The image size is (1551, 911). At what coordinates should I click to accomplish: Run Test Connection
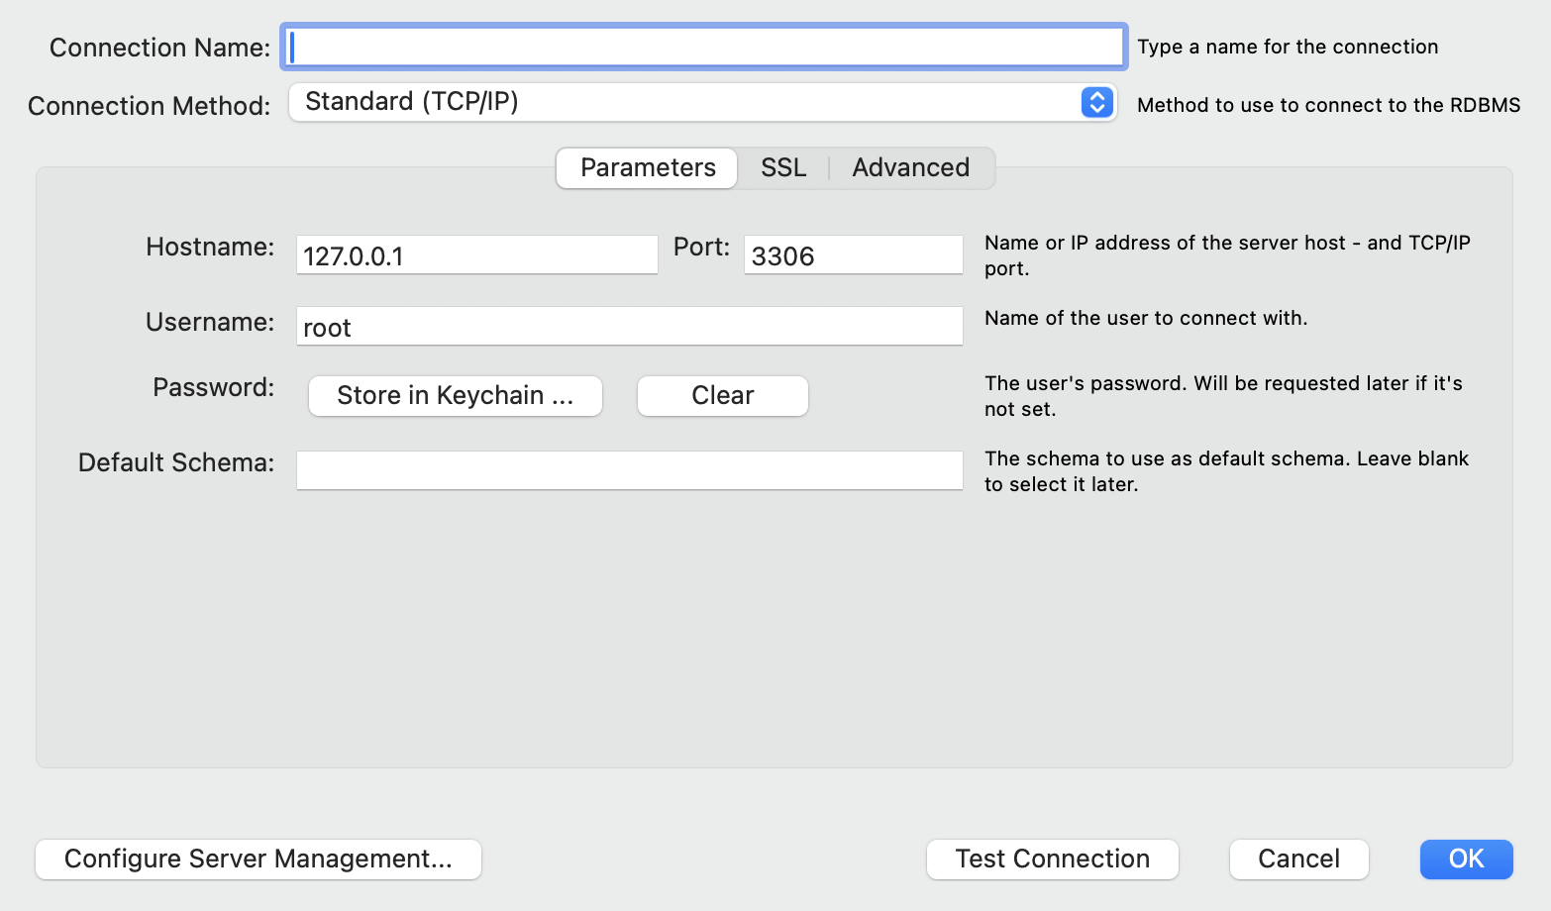tap(1052, 860)
